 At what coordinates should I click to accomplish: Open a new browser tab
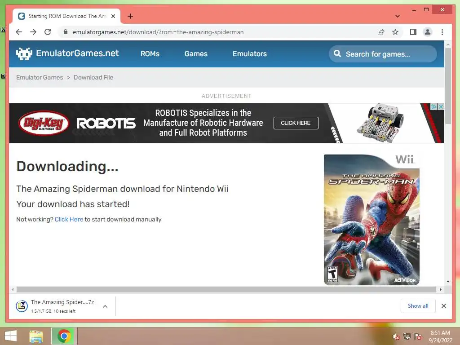tap(130, 16)
